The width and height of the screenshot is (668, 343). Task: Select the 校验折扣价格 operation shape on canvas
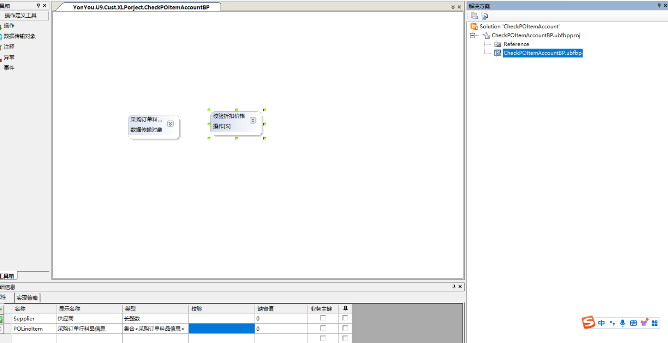tap(236, 123)
